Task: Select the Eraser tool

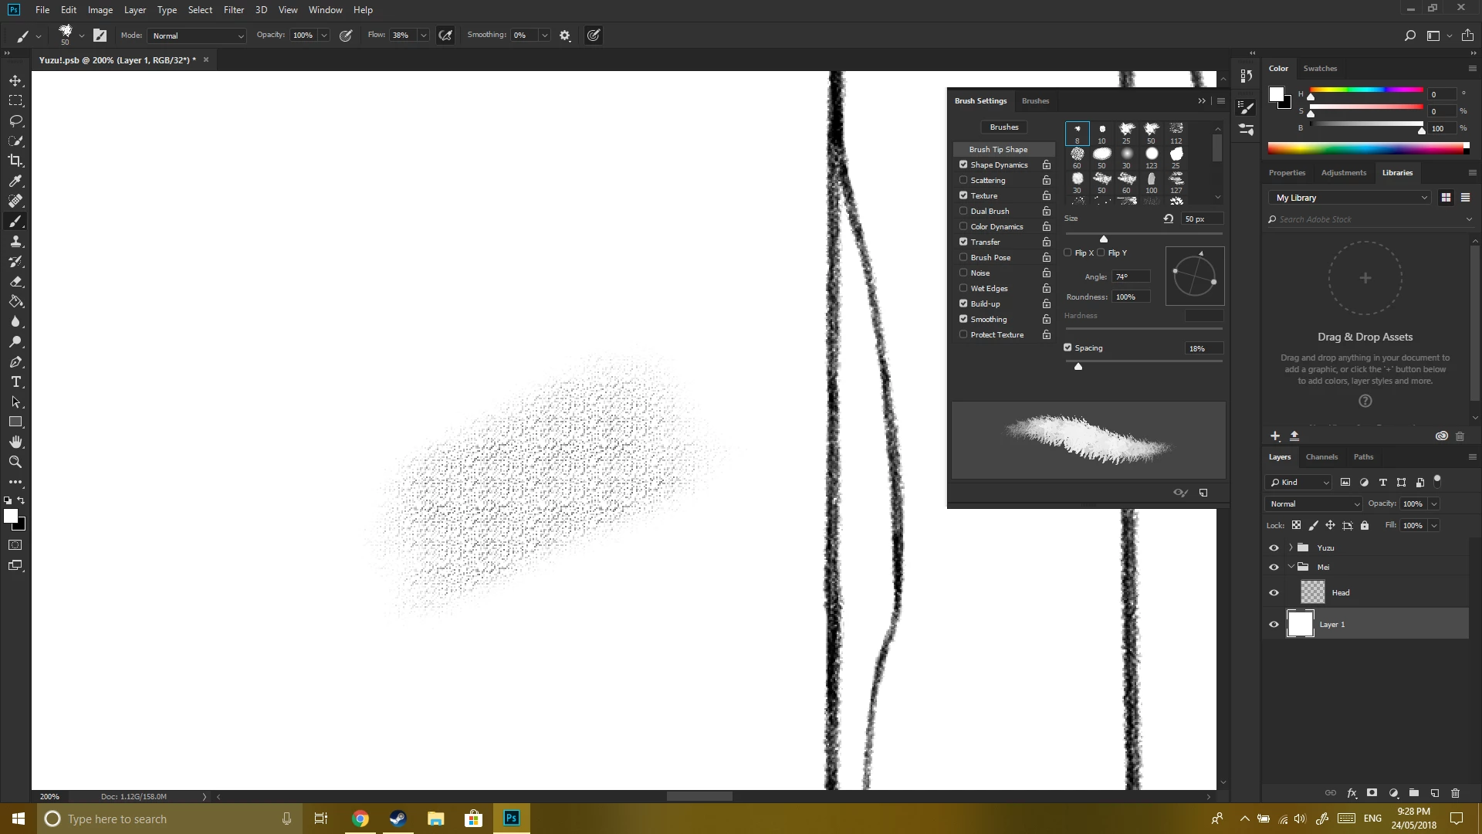Action: tap(15, 282)
